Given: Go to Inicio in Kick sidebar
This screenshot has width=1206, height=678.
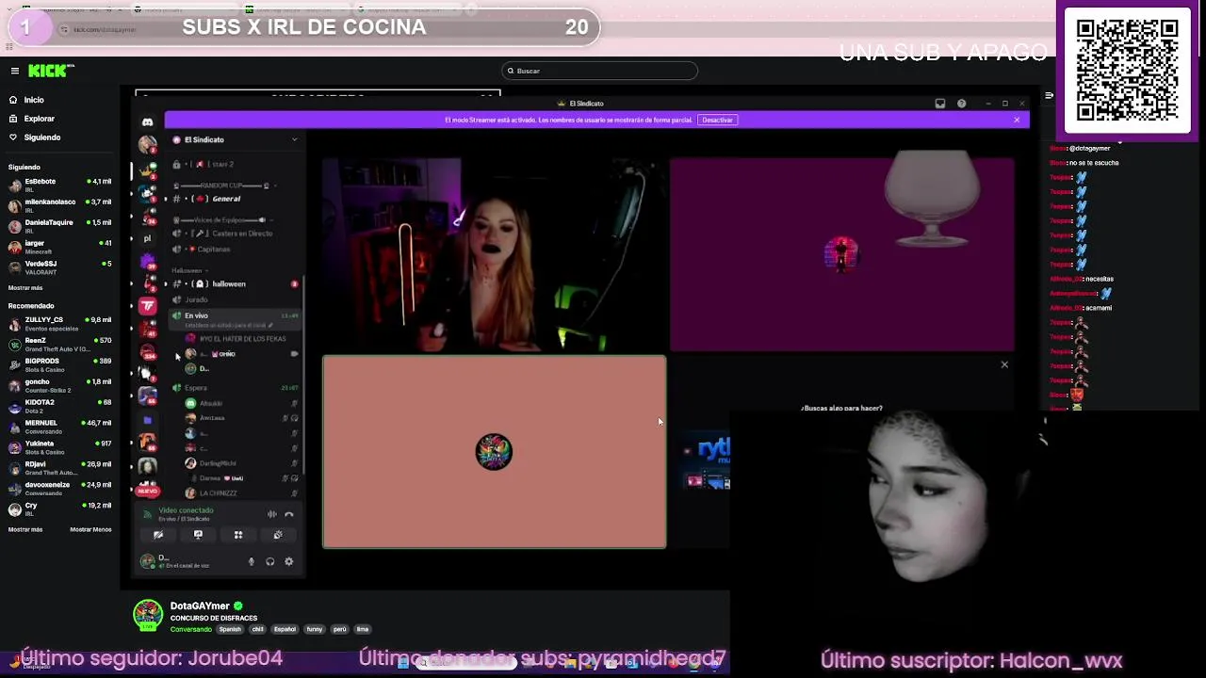Looking at the screenshot, I should 34,100.
